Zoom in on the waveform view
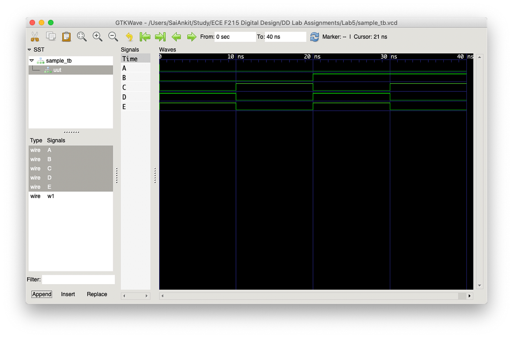The height and width of the screenshot is (338, 513). pos(97,37)
